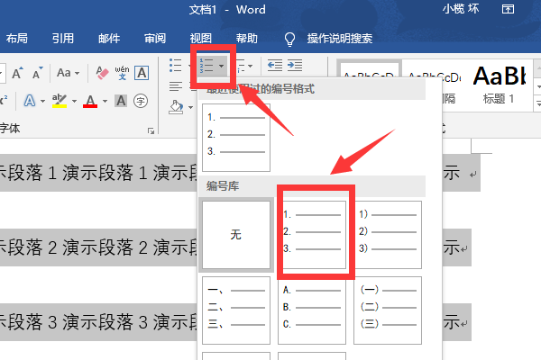
Task: Click the Decrease Font Size icon
Action: [x=38, y=73]
